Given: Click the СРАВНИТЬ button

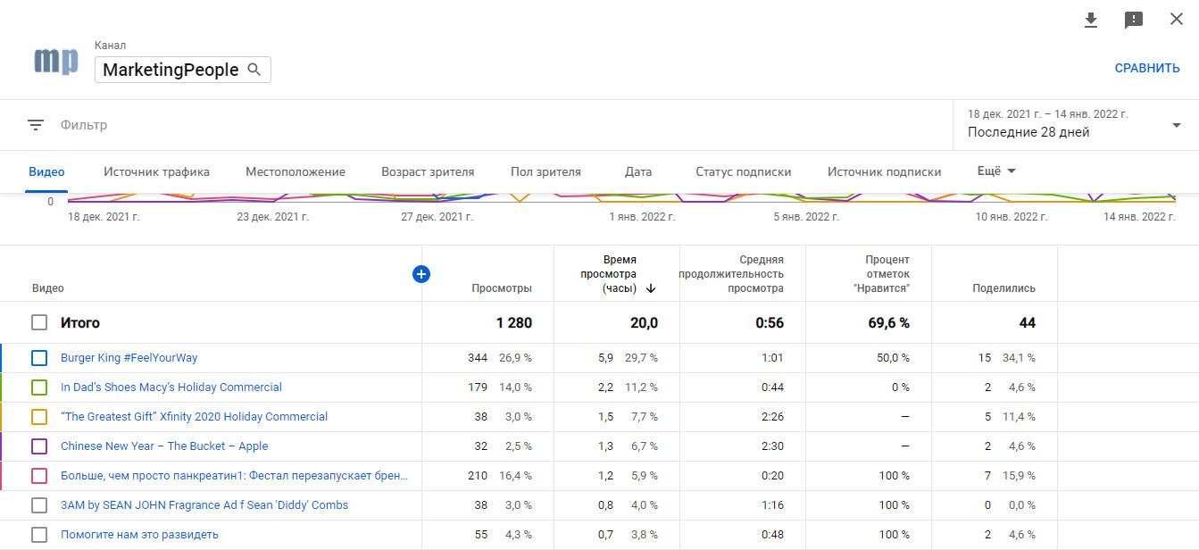Looking at the screenshot, I should 1146,68.
